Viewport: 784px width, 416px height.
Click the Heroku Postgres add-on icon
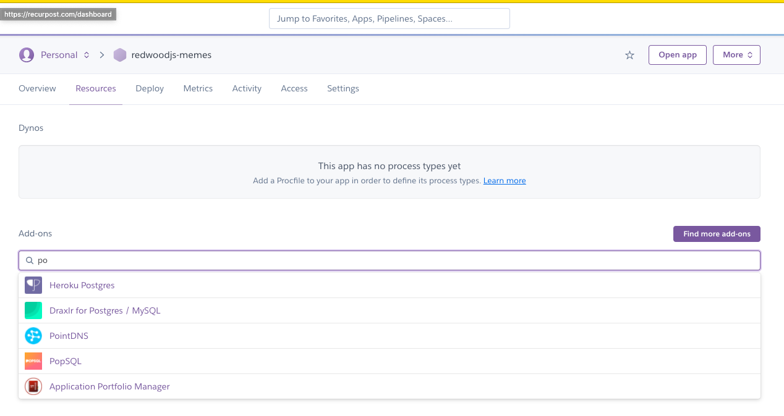pos(33,285)
